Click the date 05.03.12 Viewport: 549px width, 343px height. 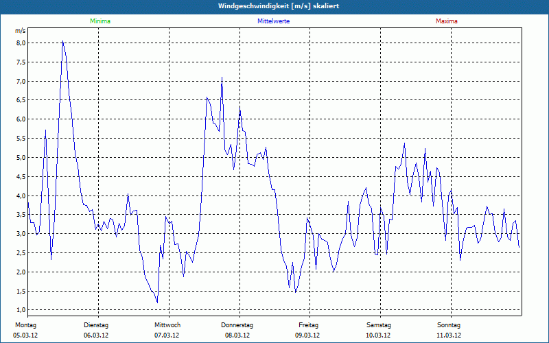(x=25, y=335)
